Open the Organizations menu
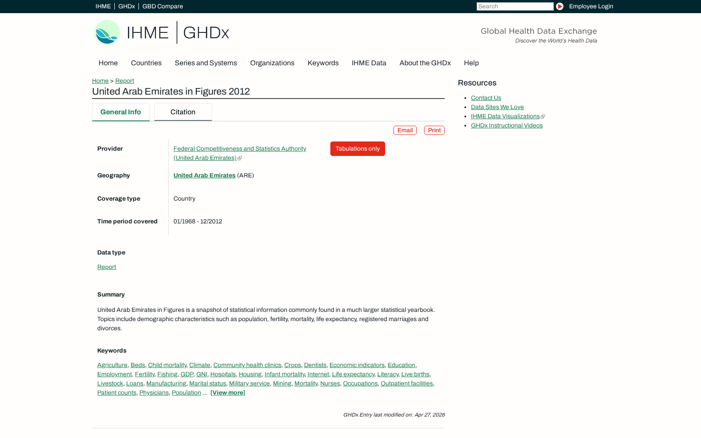The width and height of the screenshot is (701, 438). (272, 63)
